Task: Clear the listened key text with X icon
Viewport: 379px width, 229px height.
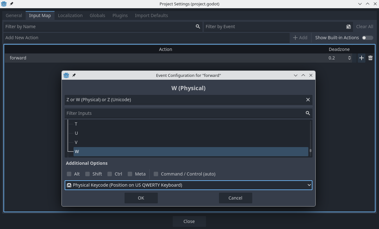Action: 308,100
